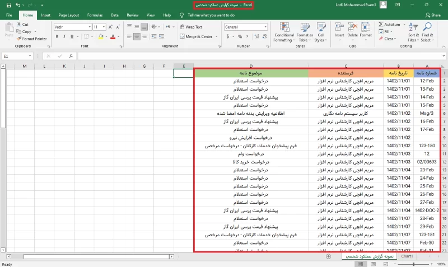
Task: Click the red font color swatch
Action: coord(113,36)
